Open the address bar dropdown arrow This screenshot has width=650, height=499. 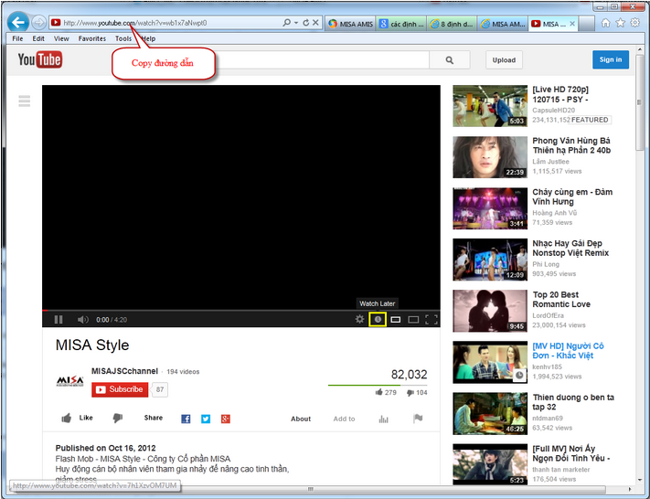coord(296,23)
